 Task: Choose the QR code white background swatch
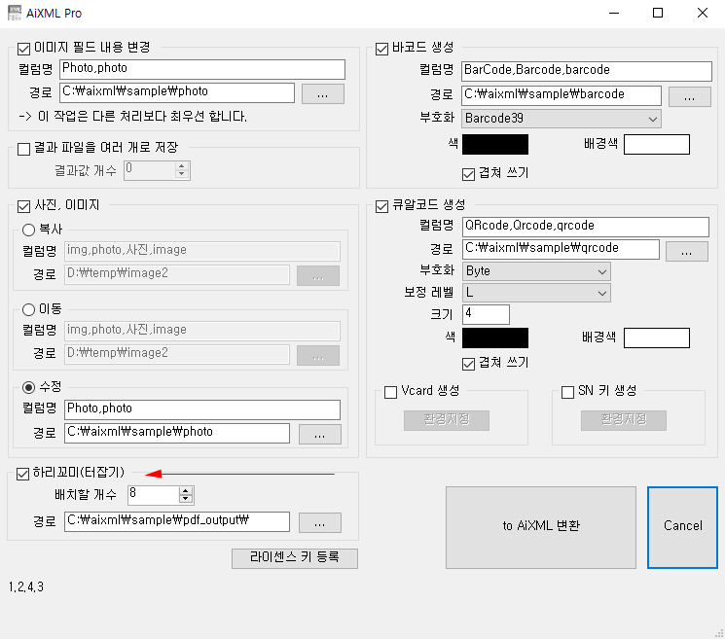[656, 338]
